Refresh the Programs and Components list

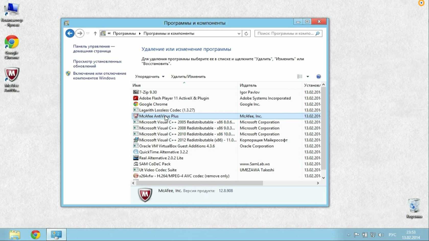246,33
